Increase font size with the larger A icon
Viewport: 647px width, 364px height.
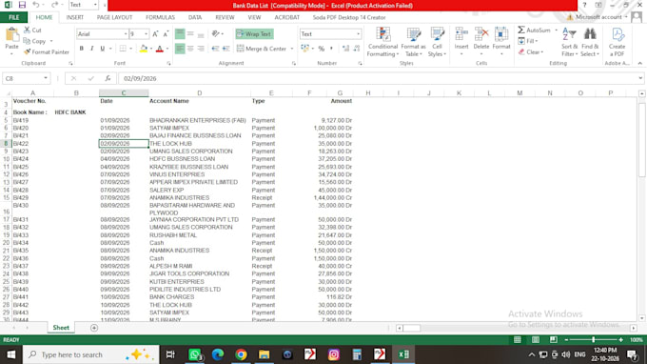(155, 34)
